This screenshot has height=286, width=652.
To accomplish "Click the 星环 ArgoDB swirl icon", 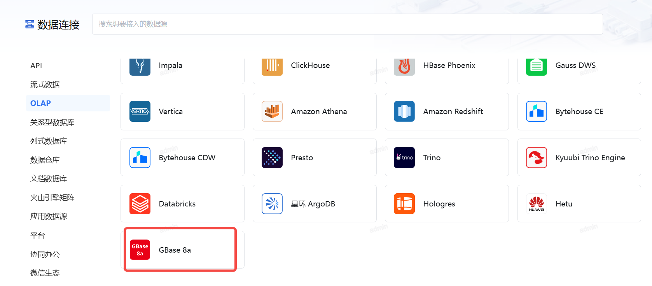I will 272,204.
